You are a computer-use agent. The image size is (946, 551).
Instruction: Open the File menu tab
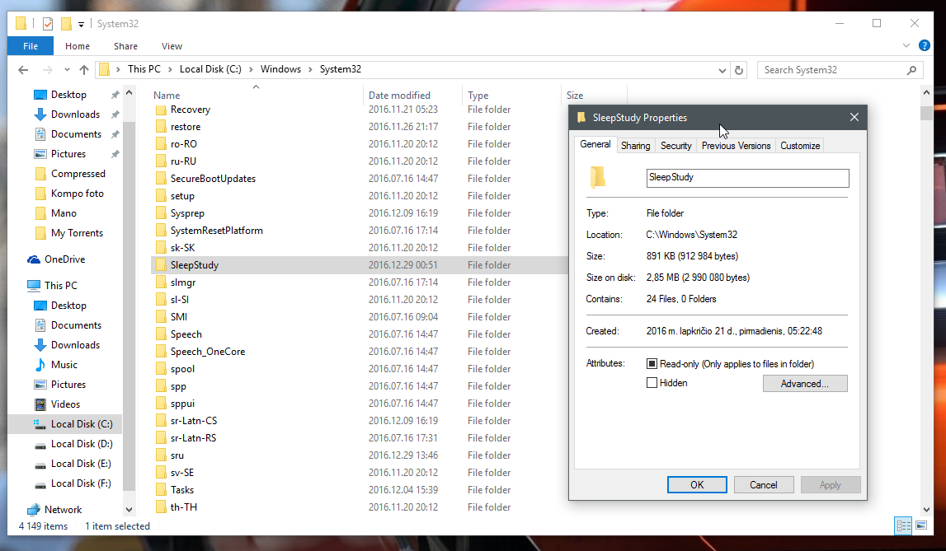(31, 46)
